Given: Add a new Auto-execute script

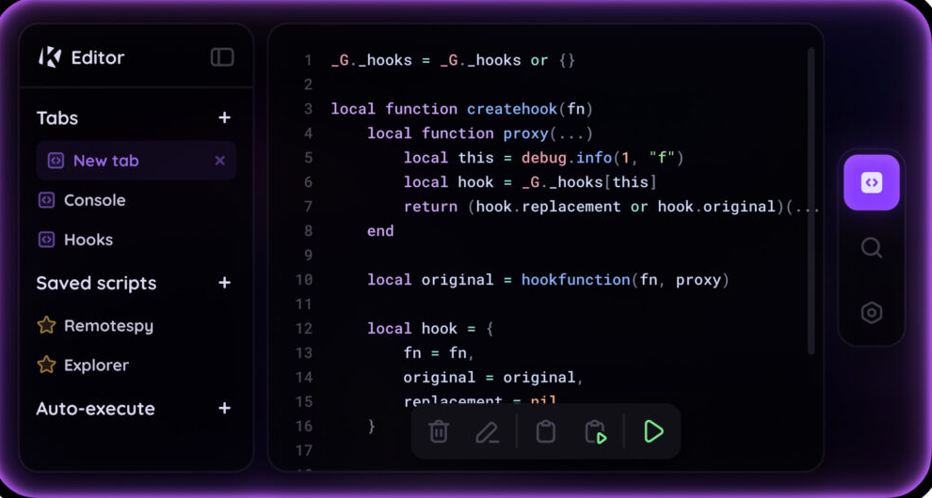Looking at the screenshot, I should (x=224, y=409).
